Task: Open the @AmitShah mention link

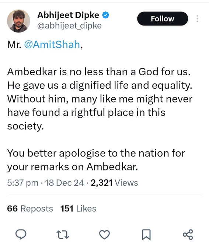Action: coord(52,44)
